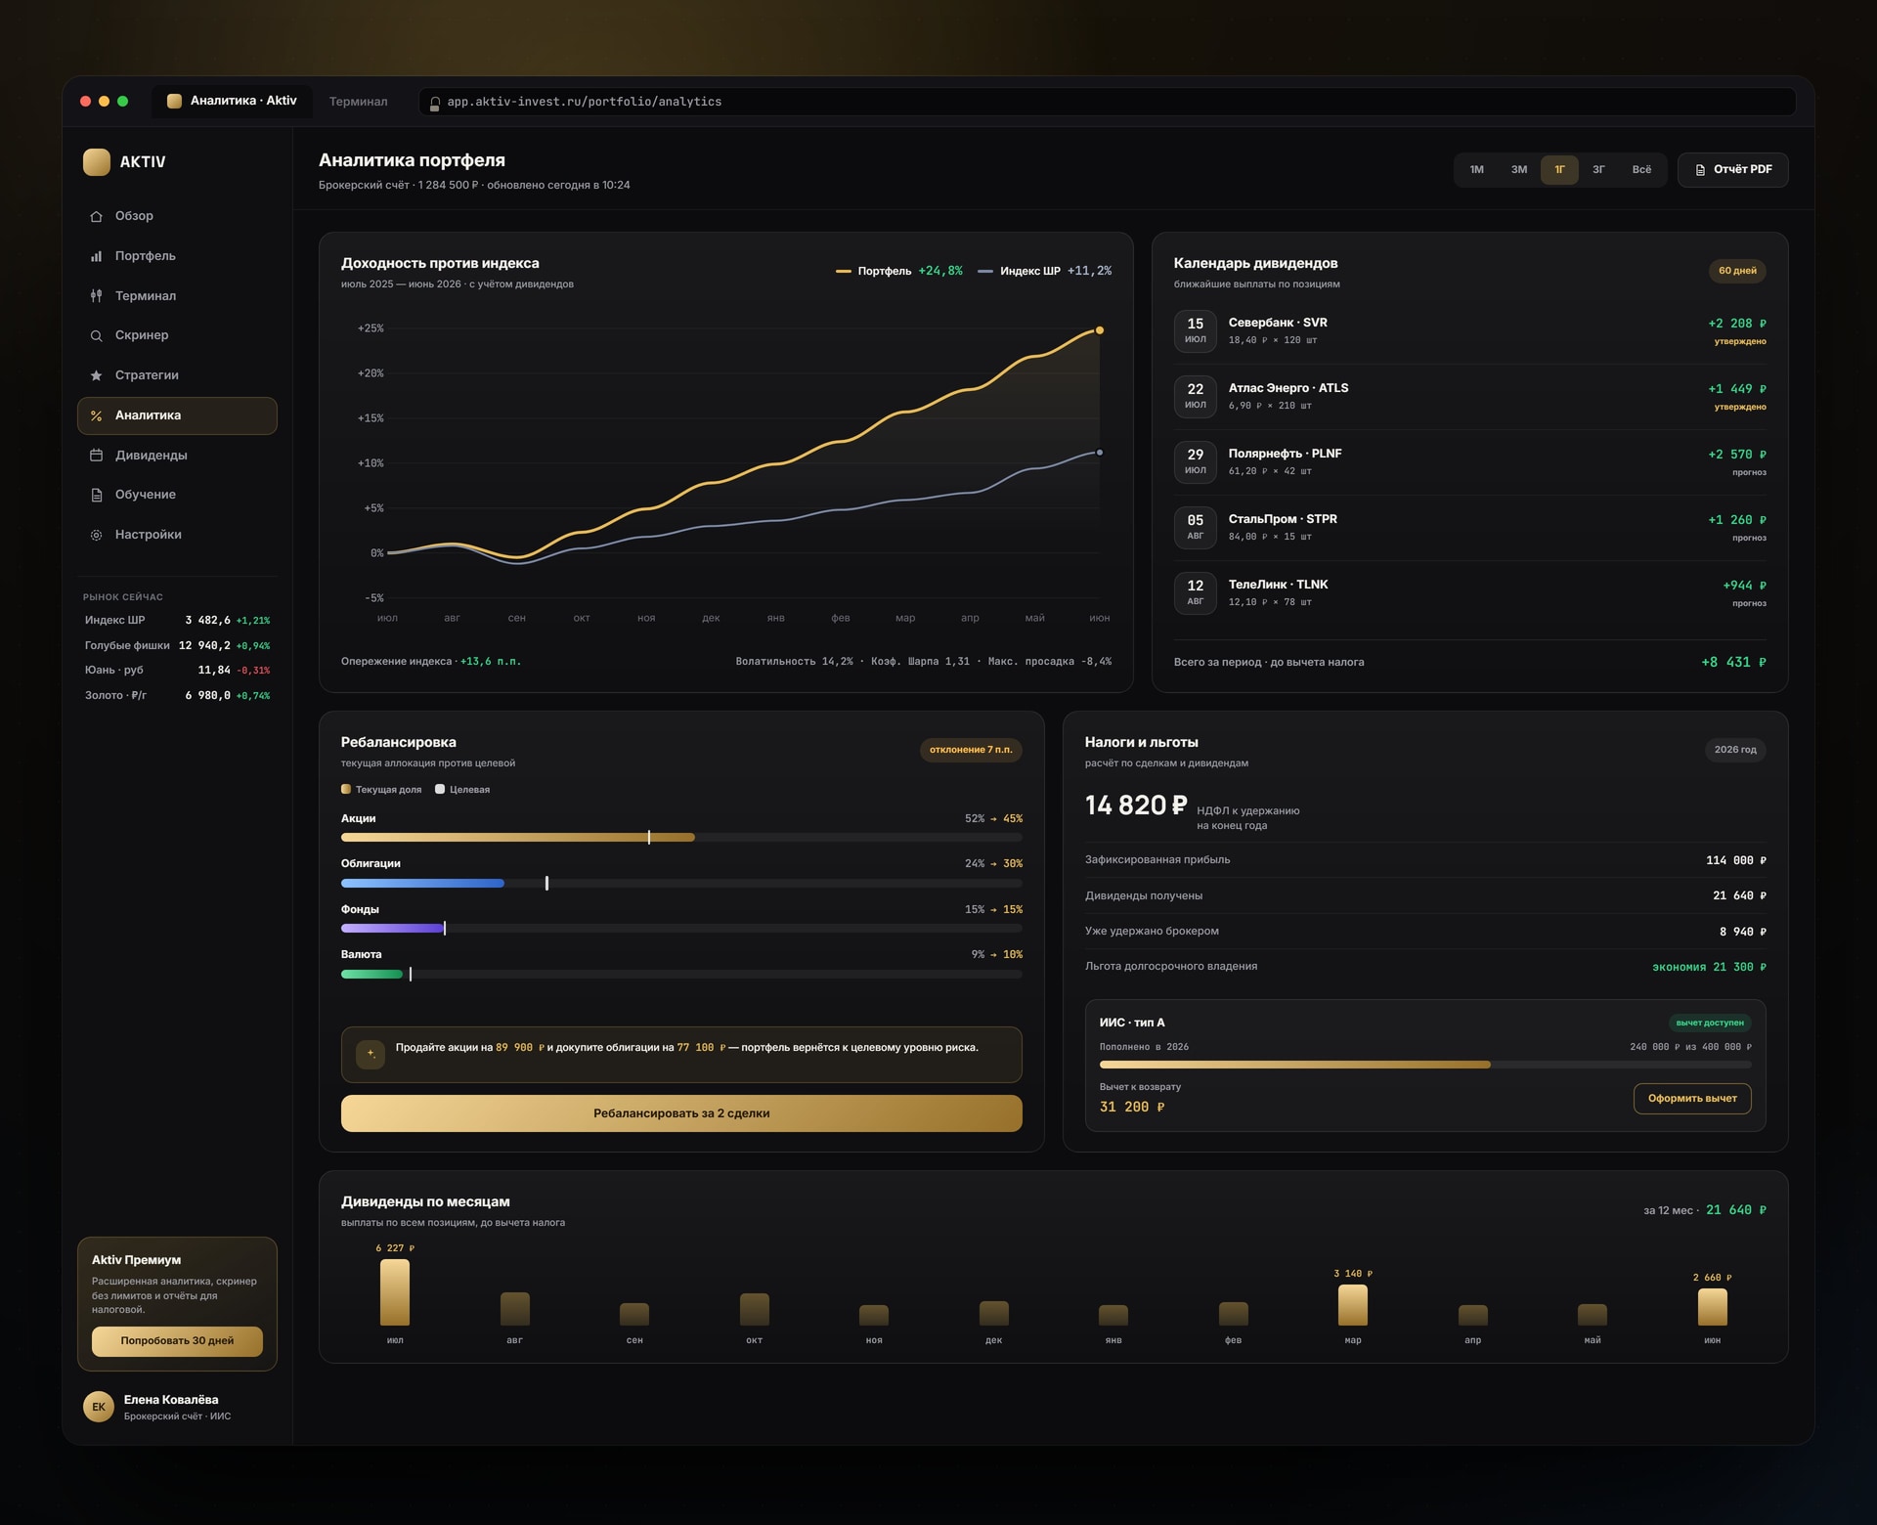Click the 2026 год tax badge
The image size is (1877, 1525).
[1735, 750]
